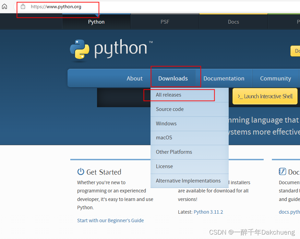Click the site lock icon in address bar
Image resolution: width=300 pixels, height=239 pixels.
click(x=23, y=7)
